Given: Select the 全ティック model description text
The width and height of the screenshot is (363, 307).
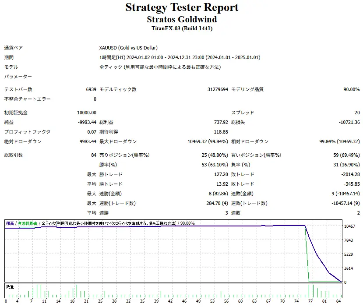Looking at the screenshot, I should [x=160, y=67].
